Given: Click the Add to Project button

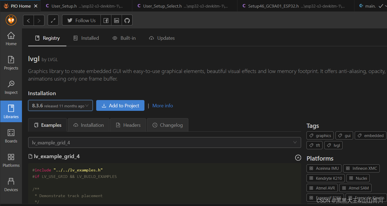Looking at the screenshot, I should pos(120,105).
